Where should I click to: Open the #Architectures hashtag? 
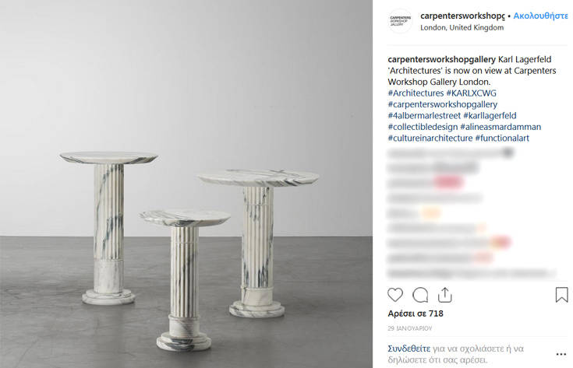pos(416,93)
